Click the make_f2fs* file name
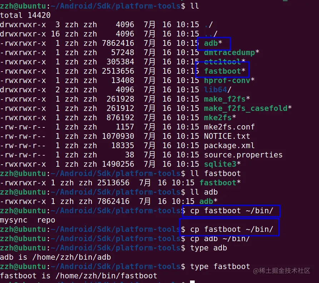319x283 pixels. pos(227,99)
